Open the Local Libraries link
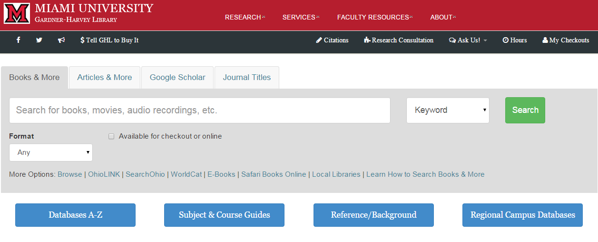The height and width of the screenshot is (242, 598). click(336, 174)
